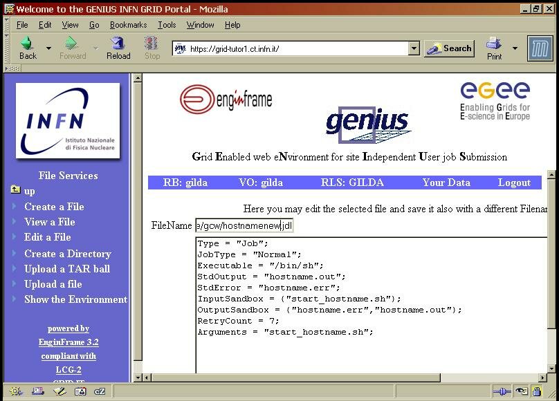Click the LCG-2 link
Screen dimensions: 559x401
[68, 370]
